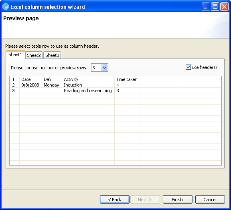Cancel the wizard
The image size is (231, 210).
pos(210,200)
